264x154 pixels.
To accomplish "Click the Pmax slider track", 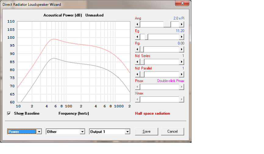I will click(159, 87).
